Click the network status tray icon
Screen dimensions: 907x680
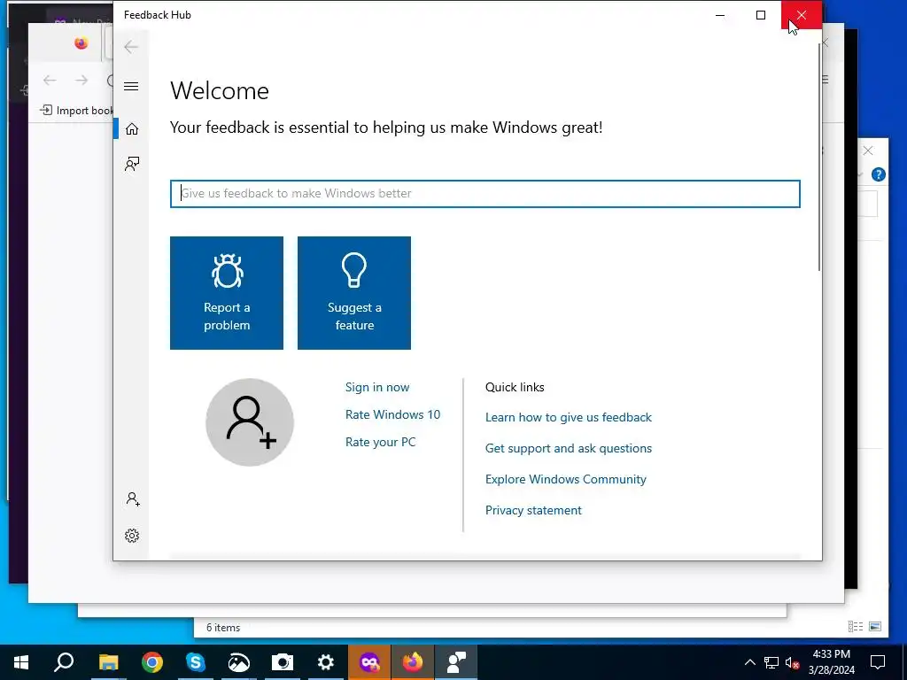(771, 662)
